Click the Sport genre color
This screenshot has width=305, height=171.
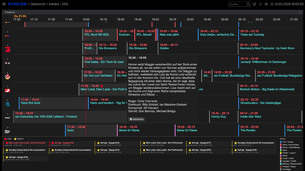pos(281,150)
